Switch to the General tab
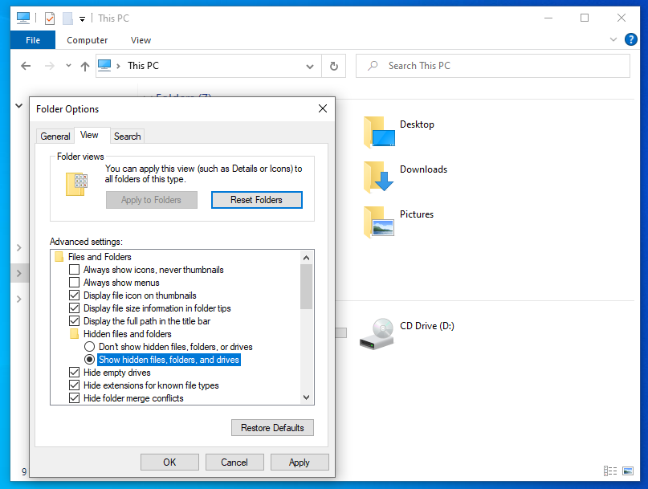Image resolution: width=648 pixels, height=489 pixels. (x=55, y=137)
